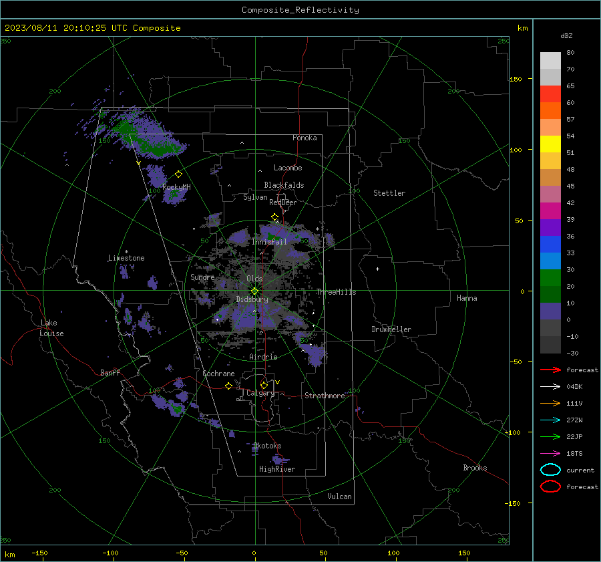Click the white 04DK arrow legend icon

(550, 386)
